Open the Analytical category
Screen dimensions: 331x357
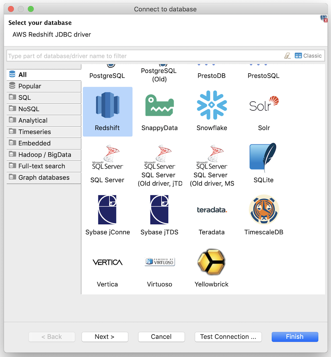click(x=44, y=120)
